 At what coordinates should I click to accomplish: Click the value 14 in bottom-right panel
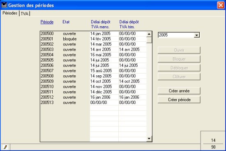[213, 140]
